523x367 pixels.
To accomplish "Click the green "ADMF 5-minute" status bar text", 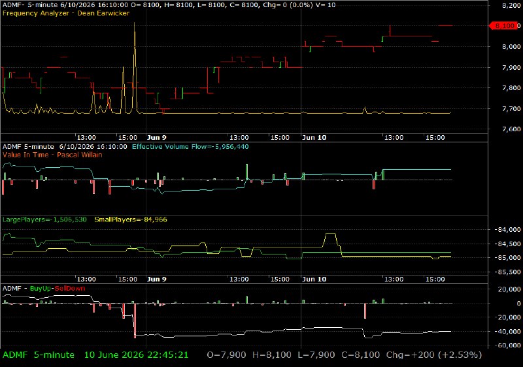I will coord(39,355).
